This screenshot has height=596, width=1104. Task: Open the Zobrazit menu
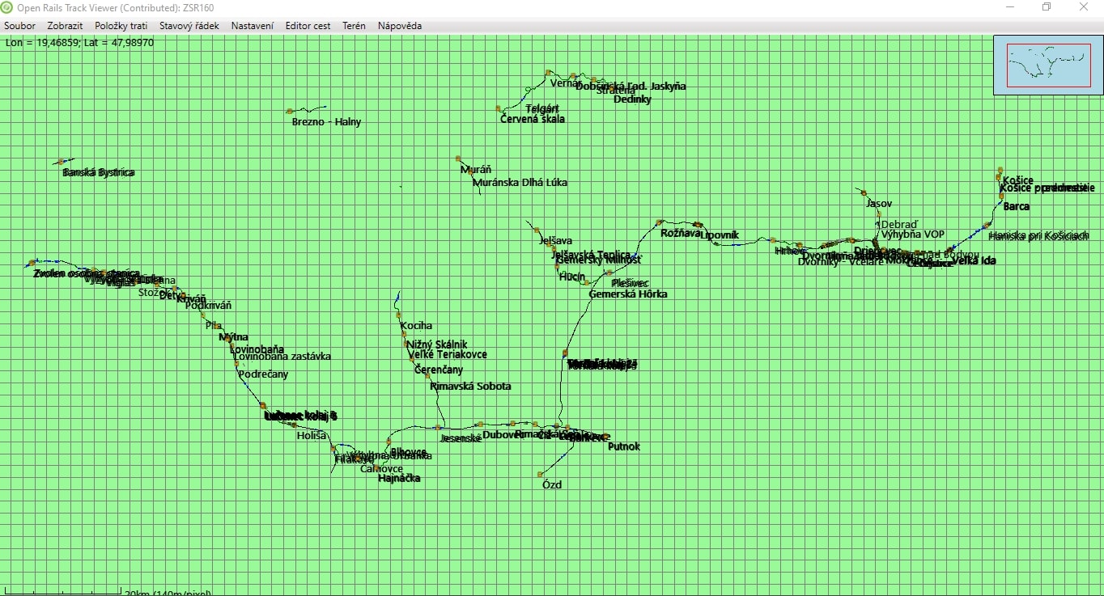pos(65,26)
